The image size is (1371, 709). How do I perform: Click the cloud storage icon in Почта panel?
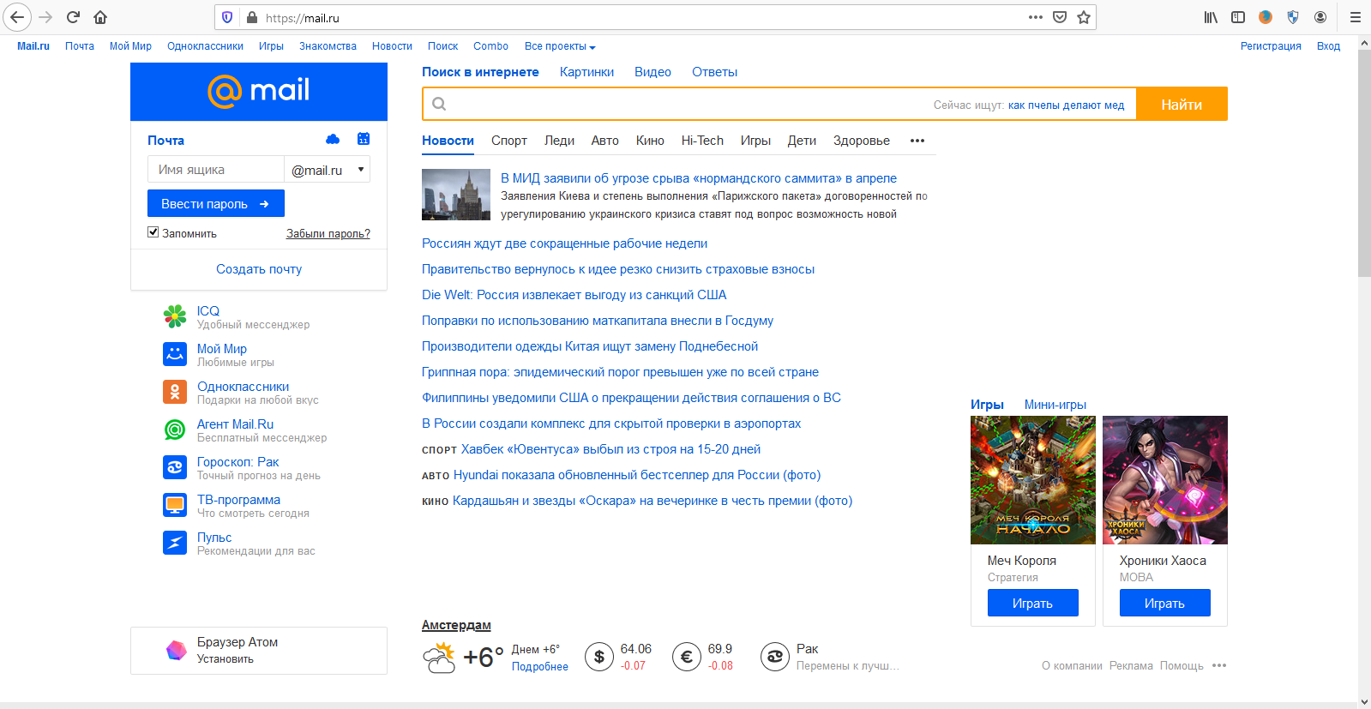click(x=333, y=139)
